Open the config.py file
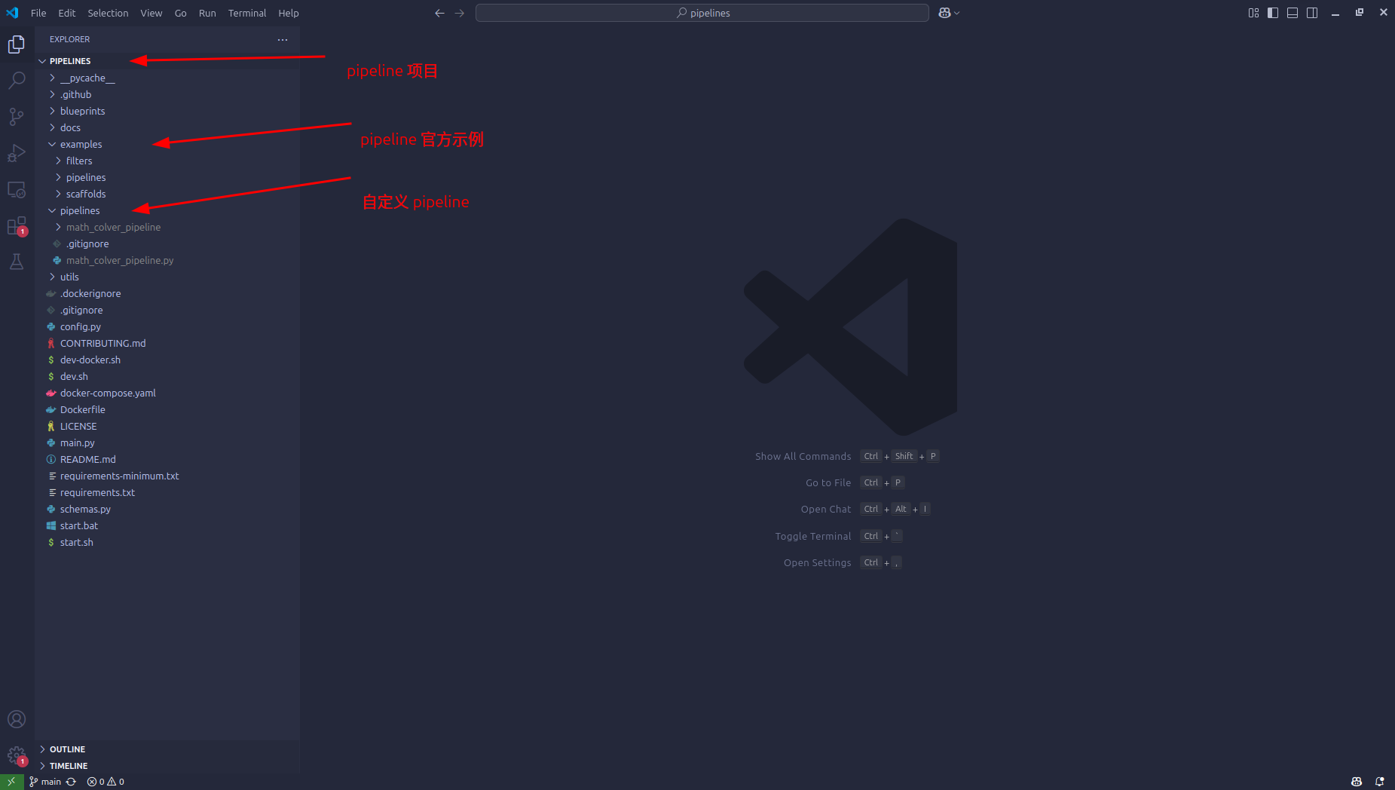 167,326
